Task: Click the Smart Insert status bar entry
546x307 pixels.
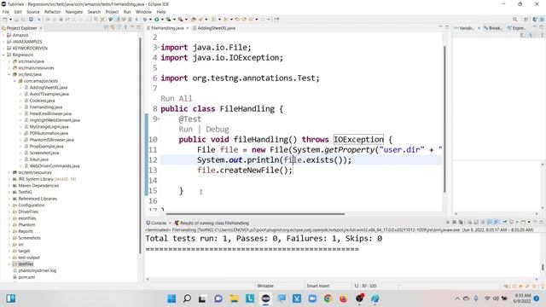Action: pos(318,286)
